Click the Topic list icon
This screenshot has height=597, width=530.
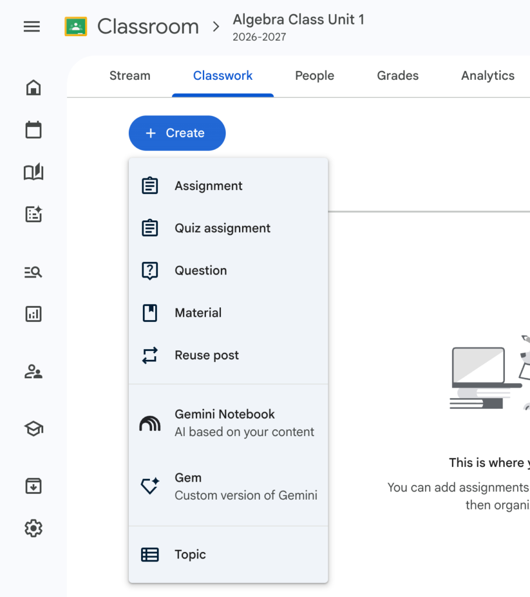[150, 555]
